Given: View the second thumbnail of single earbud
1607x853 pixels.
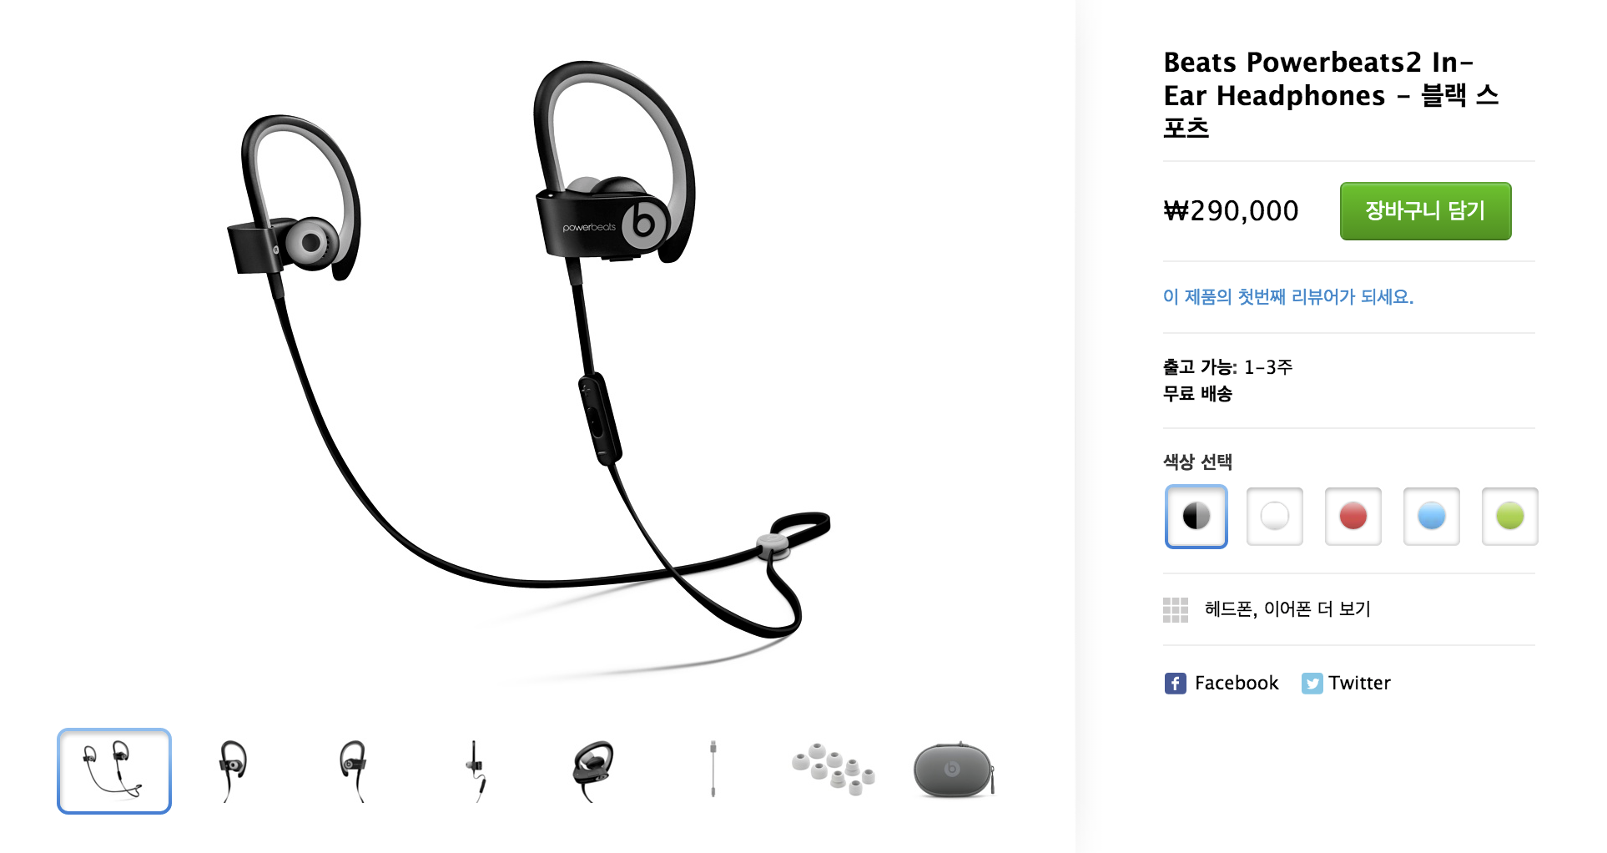Looking at the screenshot, I should tap(233, 771).
